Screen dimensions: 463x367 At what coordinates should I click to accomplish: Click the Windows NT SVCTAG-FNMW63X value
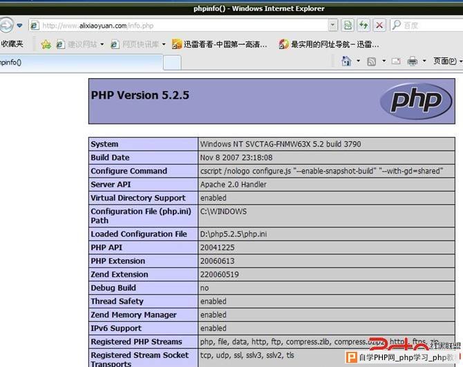[x=281, y=144]
